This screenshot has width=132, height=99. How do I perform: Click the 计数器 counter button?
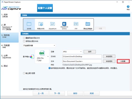point(123,61)
